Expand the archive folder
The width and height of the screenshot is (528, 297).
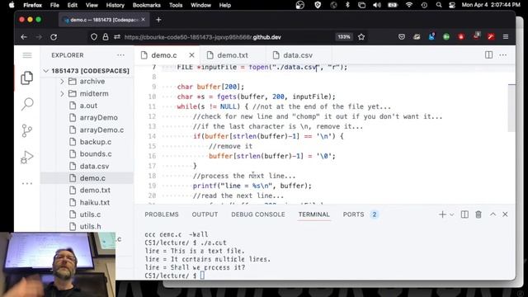[x=63, y=82]
